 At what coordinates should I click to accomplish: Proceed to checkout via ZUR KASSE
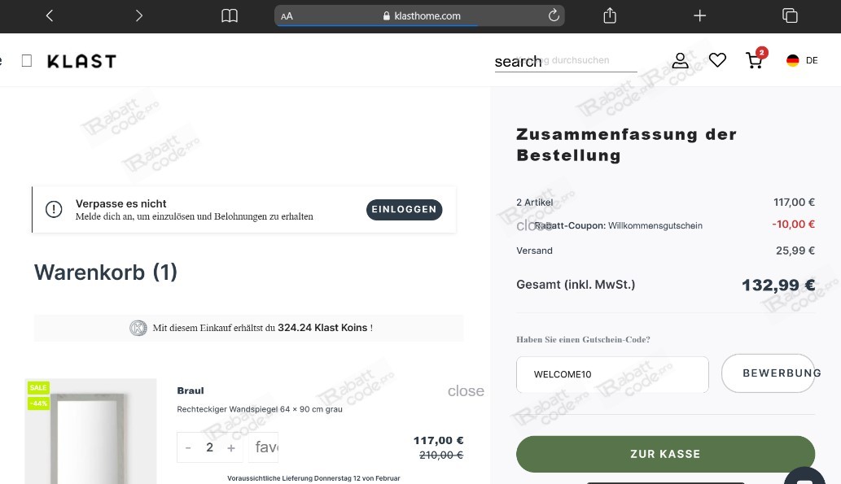click(665, 454)
